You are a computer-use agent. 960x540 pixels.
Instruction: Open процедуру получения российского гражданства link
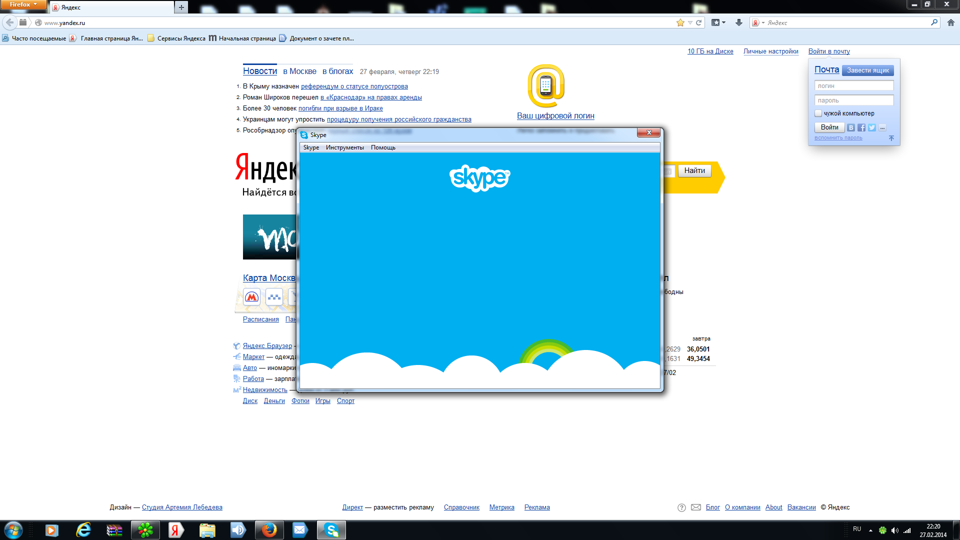399,119
